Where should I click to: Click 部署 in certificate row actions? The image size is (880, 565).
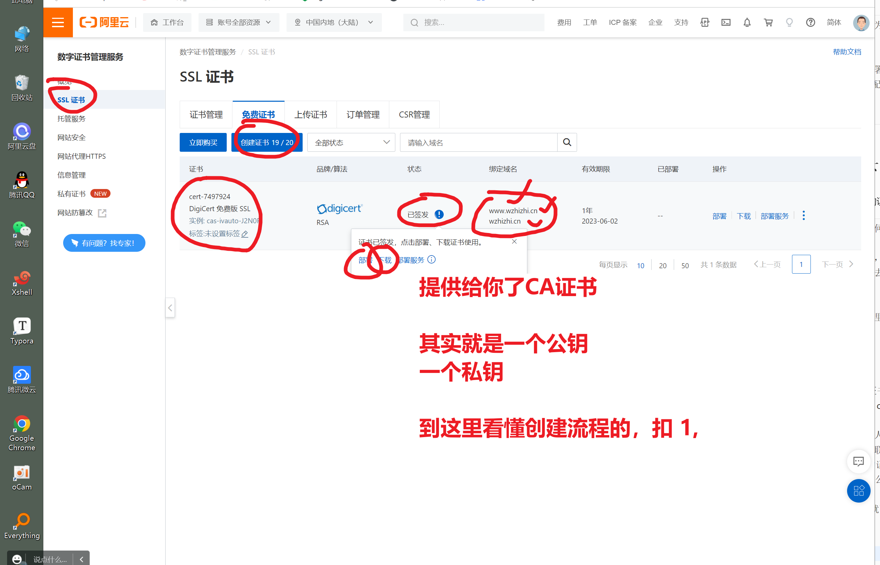click(x=719, y=216)
